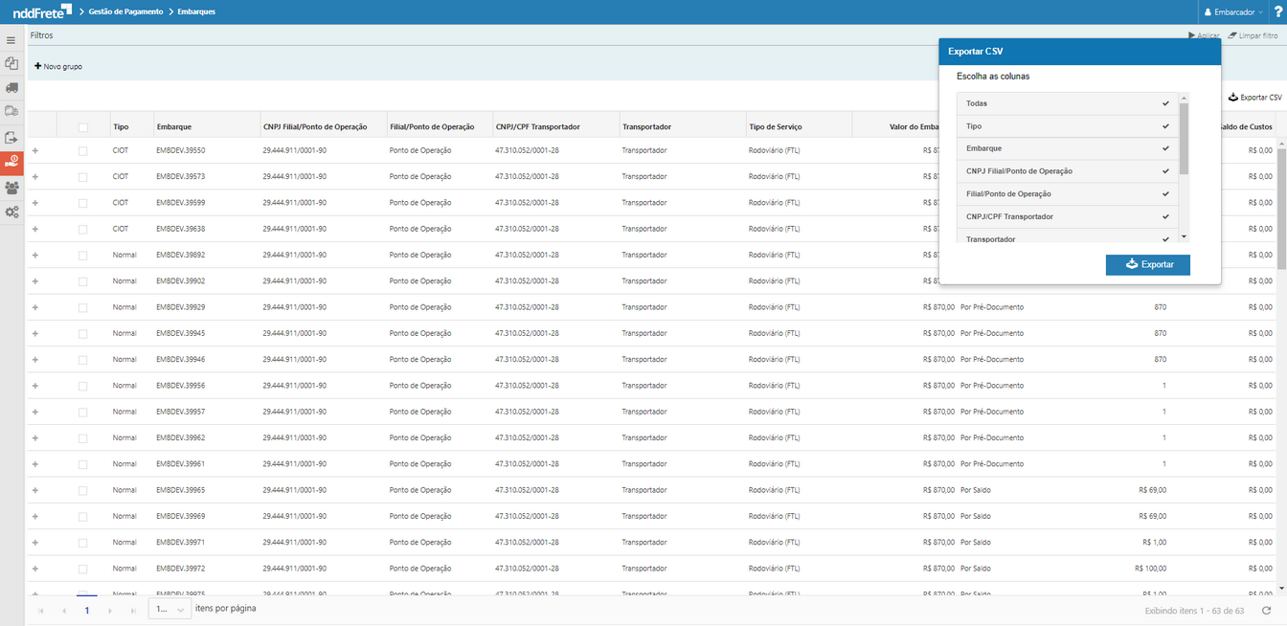Open the settings gears sidebar icon
The width and height of the screenshot is (1287, 626).
coord(11,212)
